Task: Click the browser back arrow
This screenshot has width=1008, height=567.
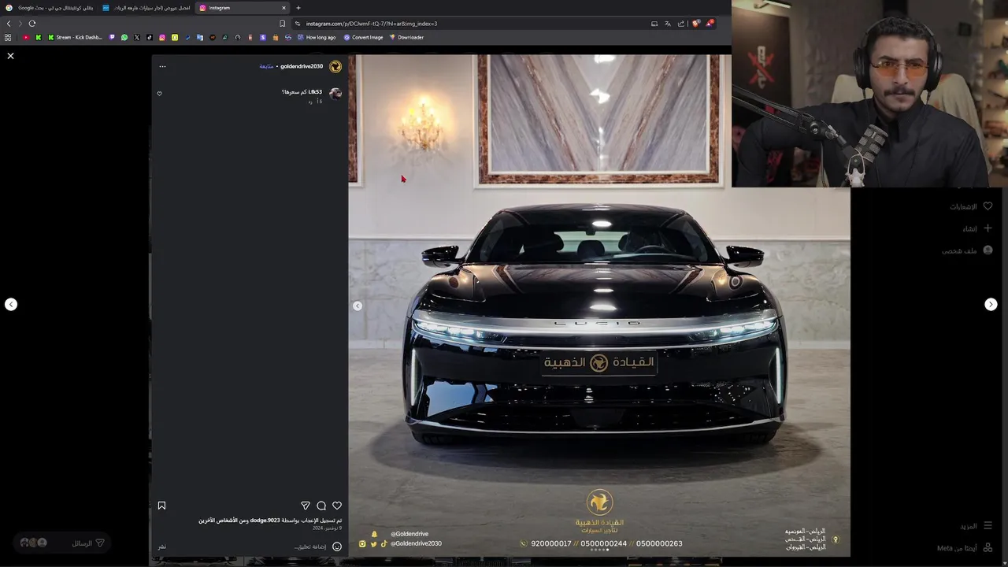Action: coord(9,24)
